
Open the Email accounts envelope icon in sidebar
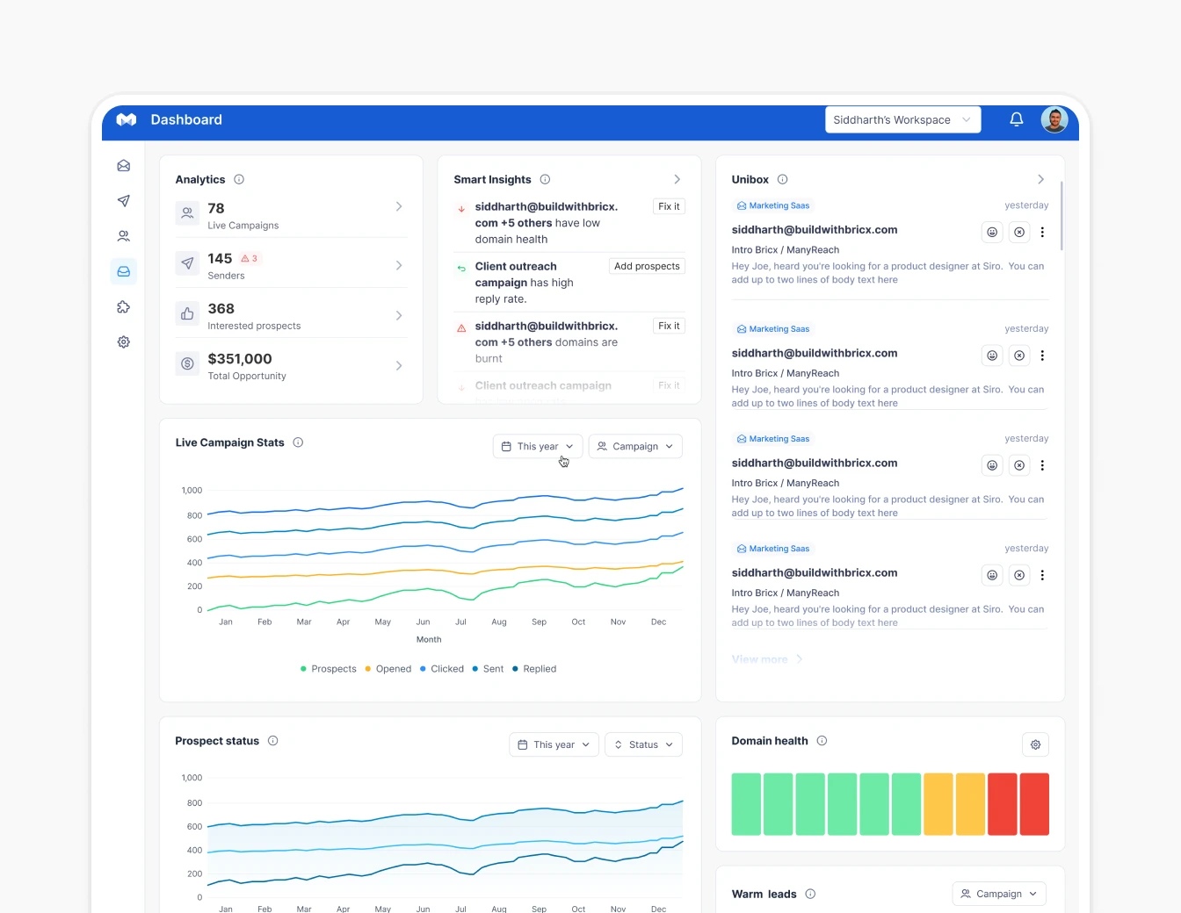point(123,165)
